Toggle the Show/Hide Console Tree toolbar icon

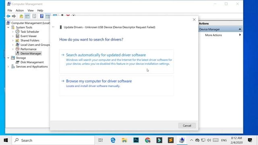[x=27, y=16]
